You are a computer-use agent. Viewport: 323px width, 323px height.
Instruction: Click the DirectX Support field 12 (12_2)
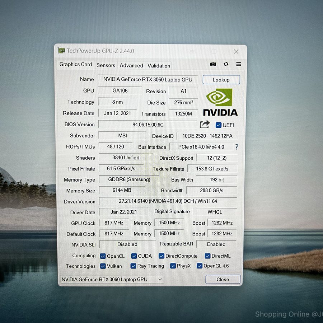click(x=217, y=158)
